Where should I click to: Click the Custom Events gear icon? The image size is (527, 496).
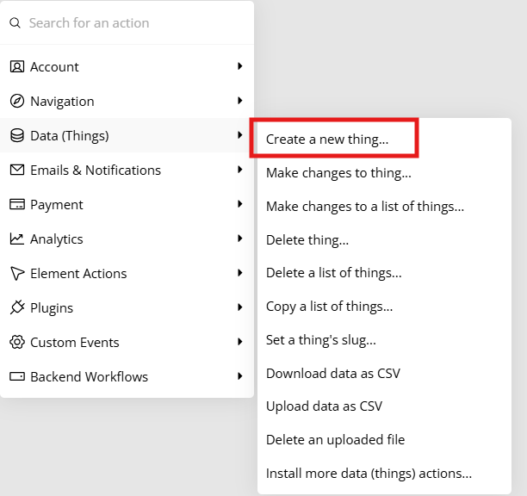coord(17,342)
